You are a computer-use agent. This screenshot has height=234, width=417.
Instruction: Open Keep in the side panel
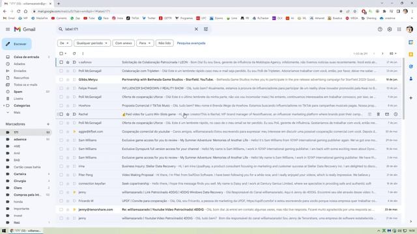pos(411,55)
